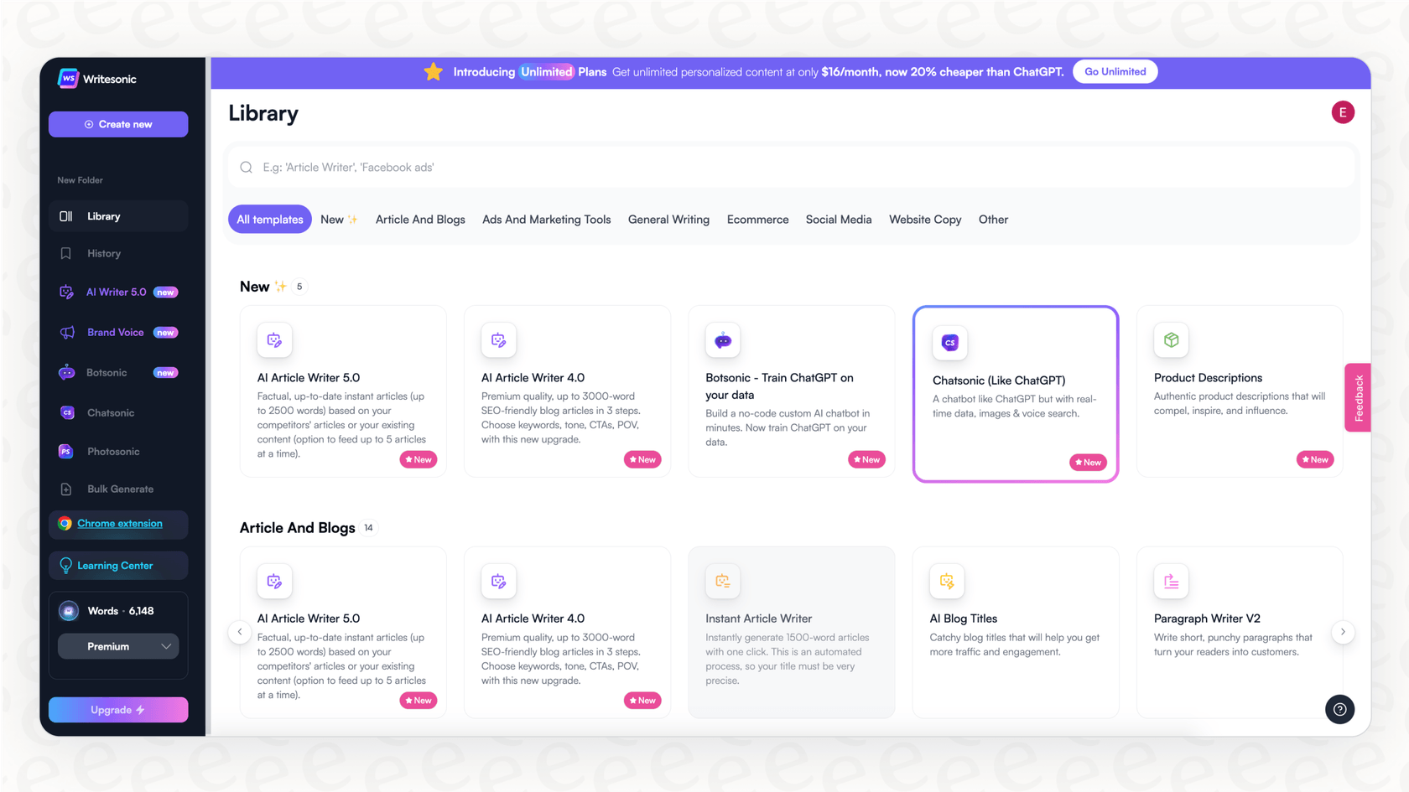Click the search magnifier icon
The height and width of the screenshot is (792, 1409).
point(246,167)
